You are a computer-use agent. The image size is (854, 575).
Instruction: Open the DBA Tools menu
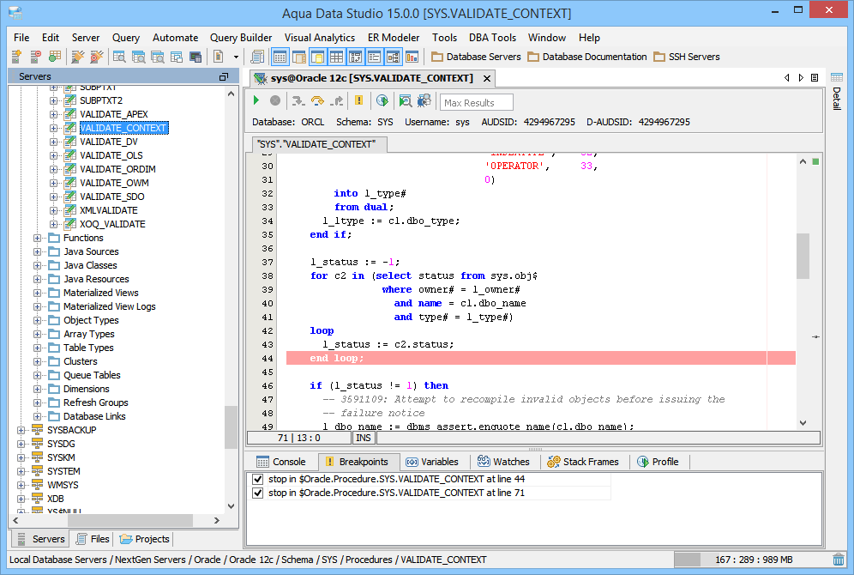point(492,38)
